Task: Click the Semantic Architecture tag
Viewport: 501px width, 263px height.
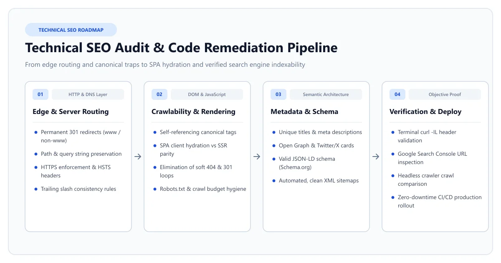Action: click(x=326, y=94)
